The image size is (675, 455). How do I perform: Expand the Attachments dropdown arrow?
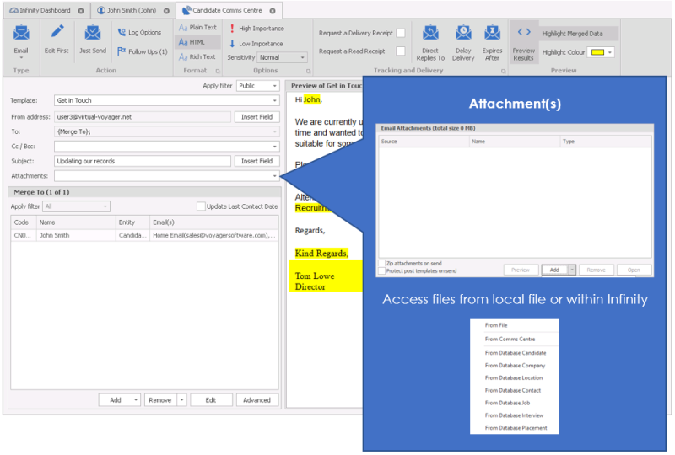275,176
